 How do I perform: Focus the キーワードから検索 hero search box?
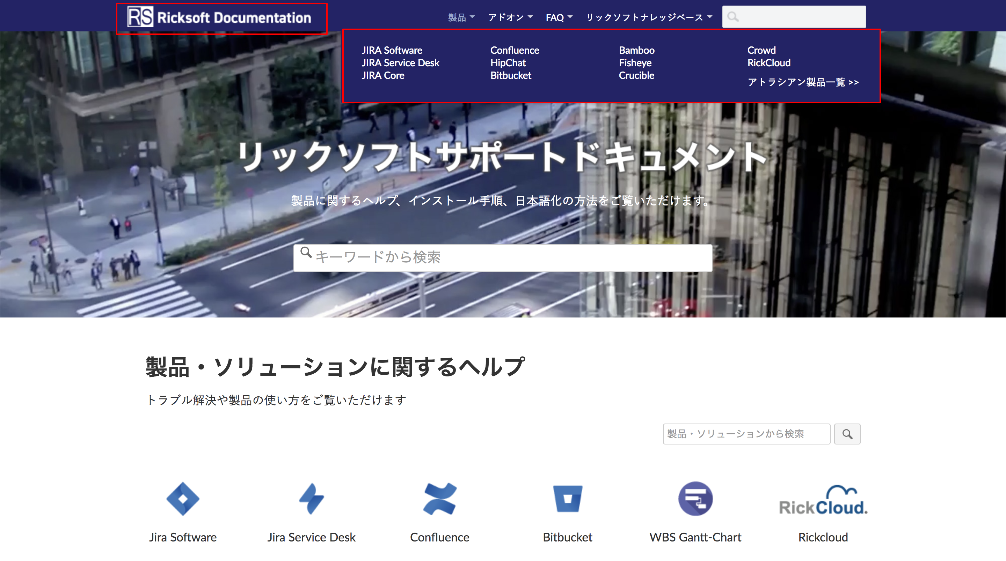[x=503, y=258]
